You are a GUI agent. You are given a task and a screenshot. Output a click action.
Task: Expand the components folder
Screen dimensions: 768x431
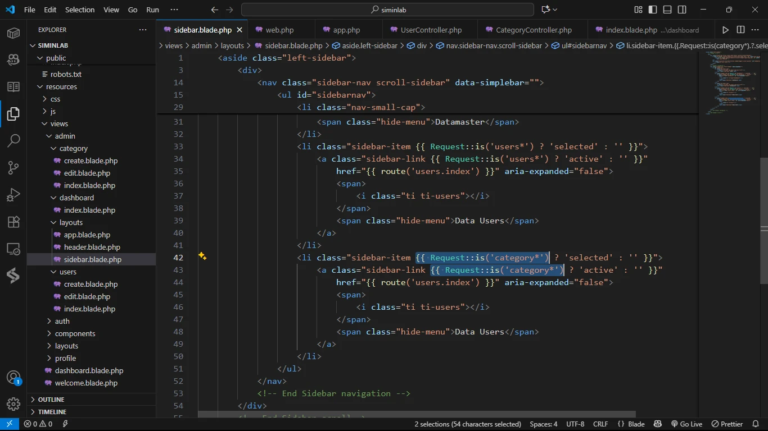pos(75,334)
